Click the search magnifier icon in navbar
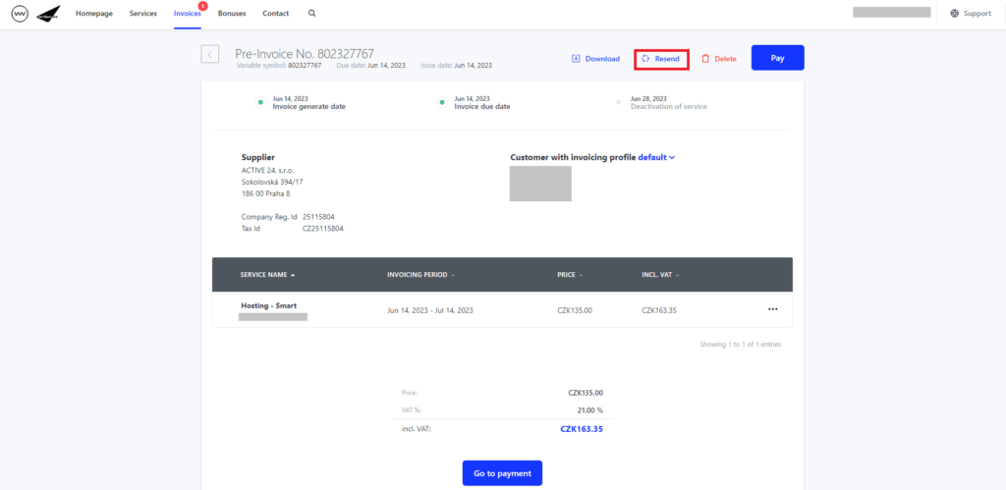 (x=312, y=14)
